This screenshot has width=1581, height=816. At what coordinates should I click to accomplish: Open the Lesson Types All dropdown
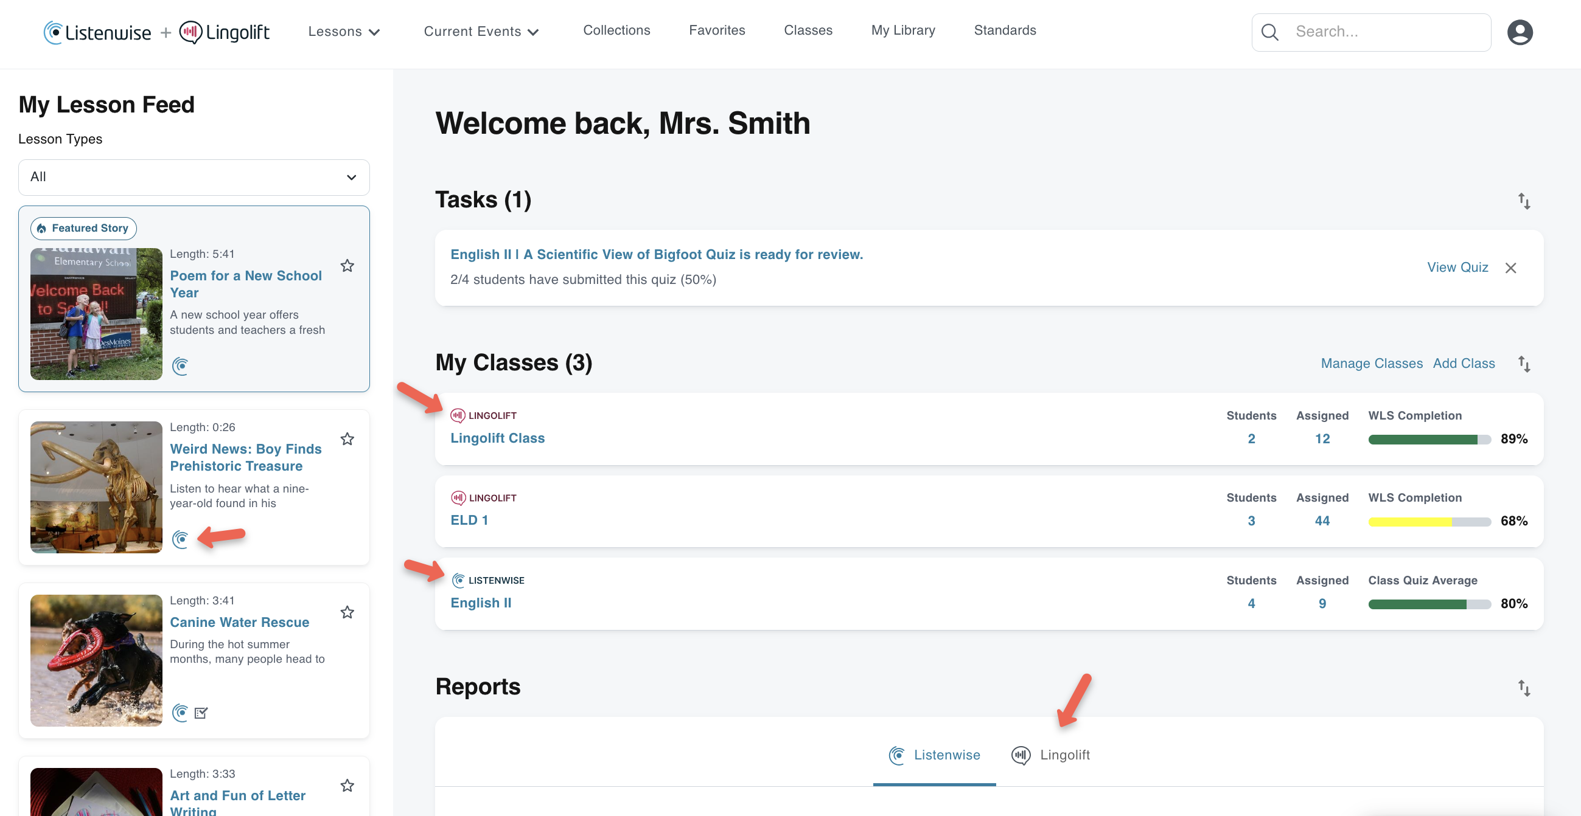pyautogui.click(x=194, y=177)
